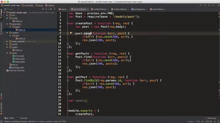220x123 pixels.
Task: Click the controllers breadcrumb in navigation bar
Action: [27, 5]
